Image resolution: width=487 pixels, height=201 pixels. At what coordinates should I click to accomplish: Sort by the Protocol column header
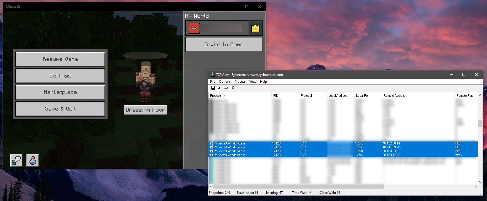(313, 96)
